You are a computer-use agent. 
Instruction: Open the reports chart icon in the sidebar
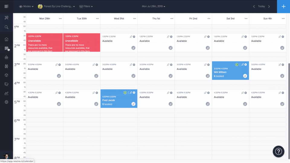(x=6, y=93)
